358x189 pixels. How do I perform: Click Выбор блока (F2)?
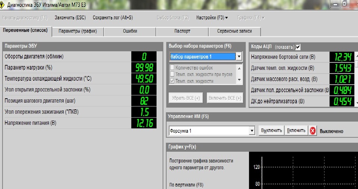[x=173, y=17]
